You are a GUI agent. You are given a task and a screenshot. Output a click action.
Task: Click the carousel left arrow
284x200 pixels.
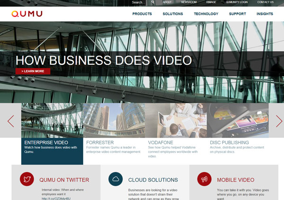[11, 121]
